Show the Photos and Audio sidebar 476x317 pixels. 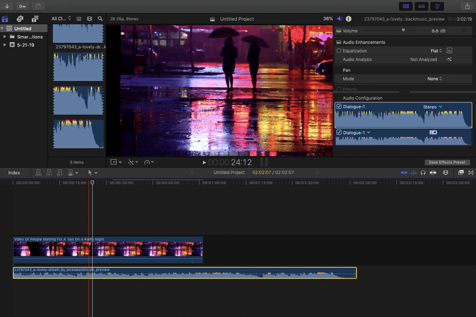[x=20, y=19]
